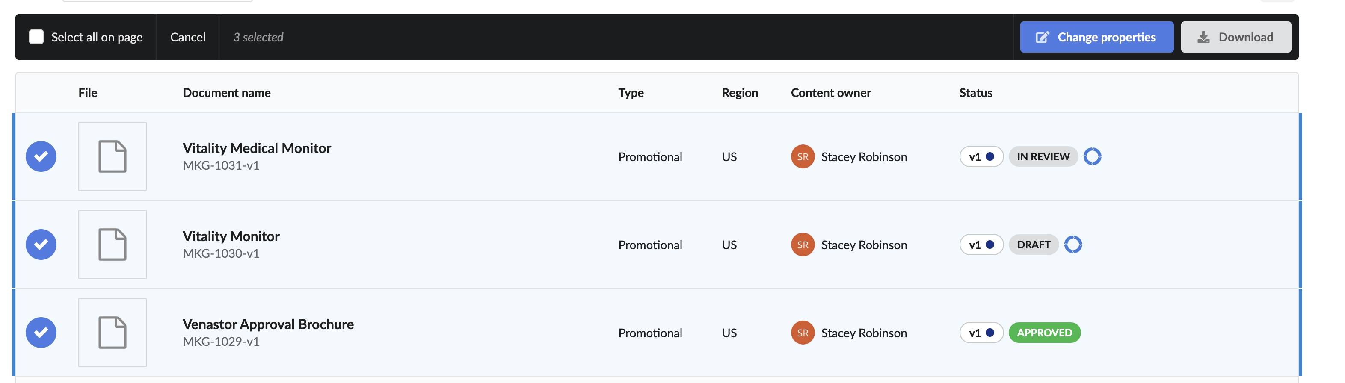Open v1 version pill for MKG-1030
The image size is (1345, 383).
pos(981,245)
